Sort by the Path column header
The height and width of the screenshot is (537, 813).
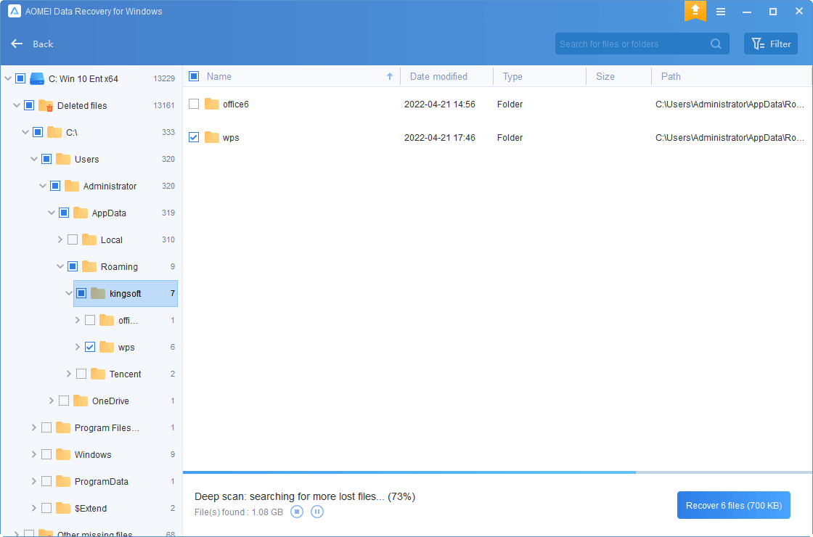pos(671,76)
